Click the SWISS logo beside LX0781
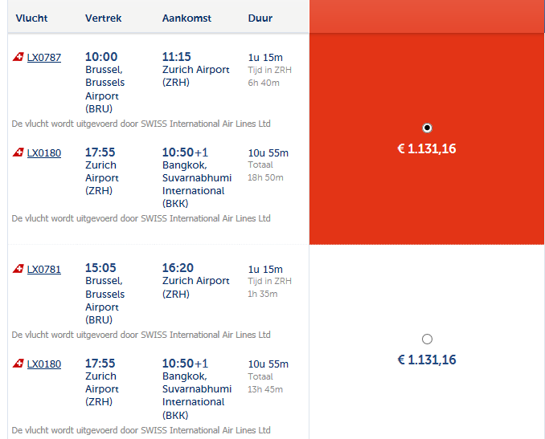Screen dimensions: 545x439 click(x=18, y=269)
